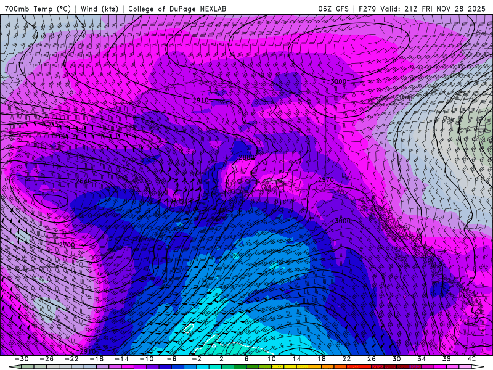Click the positive 22 legend value
This screenshot has height=370, width=493.
click(346, 359)
